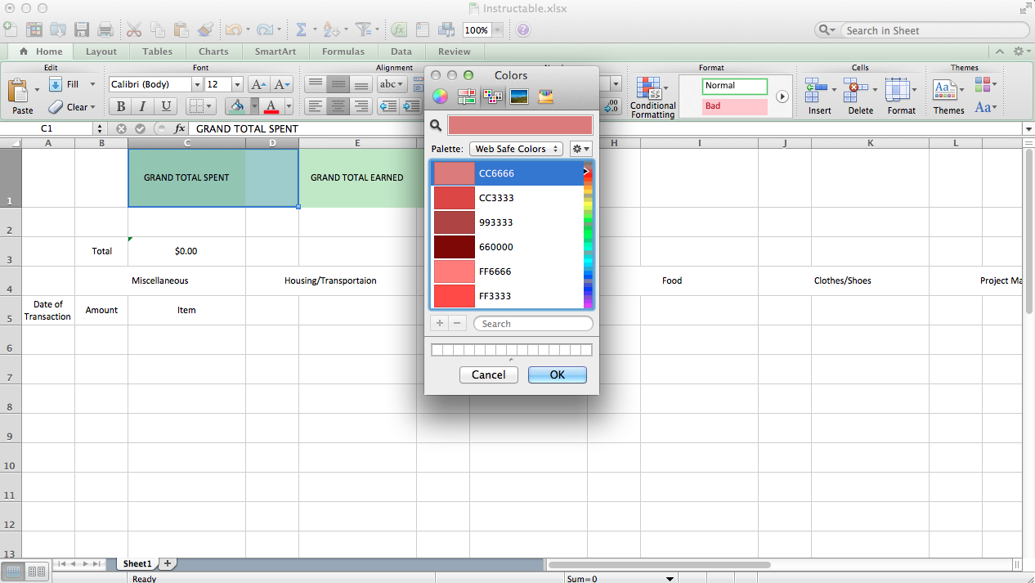Open the Name Box cell reference dropdown
The height and width of the screenshot is (583, 1035).
coord(100,128)
